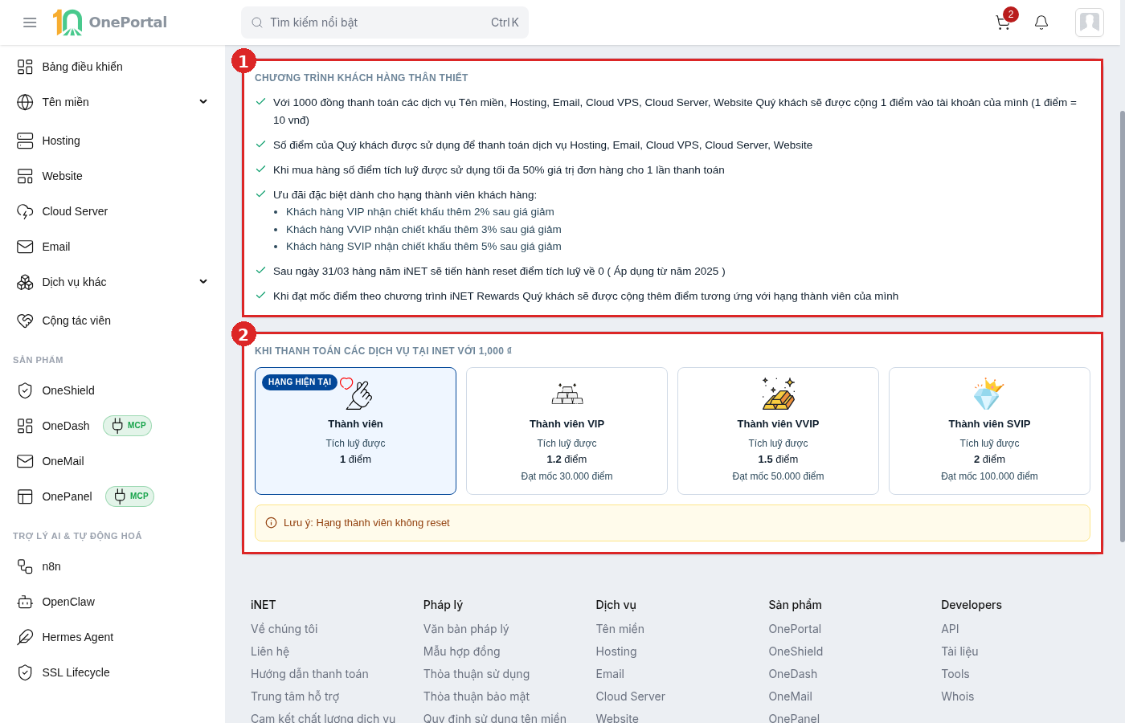Click the Dịch vụ khác cubes icon

[x=25, y=282]
